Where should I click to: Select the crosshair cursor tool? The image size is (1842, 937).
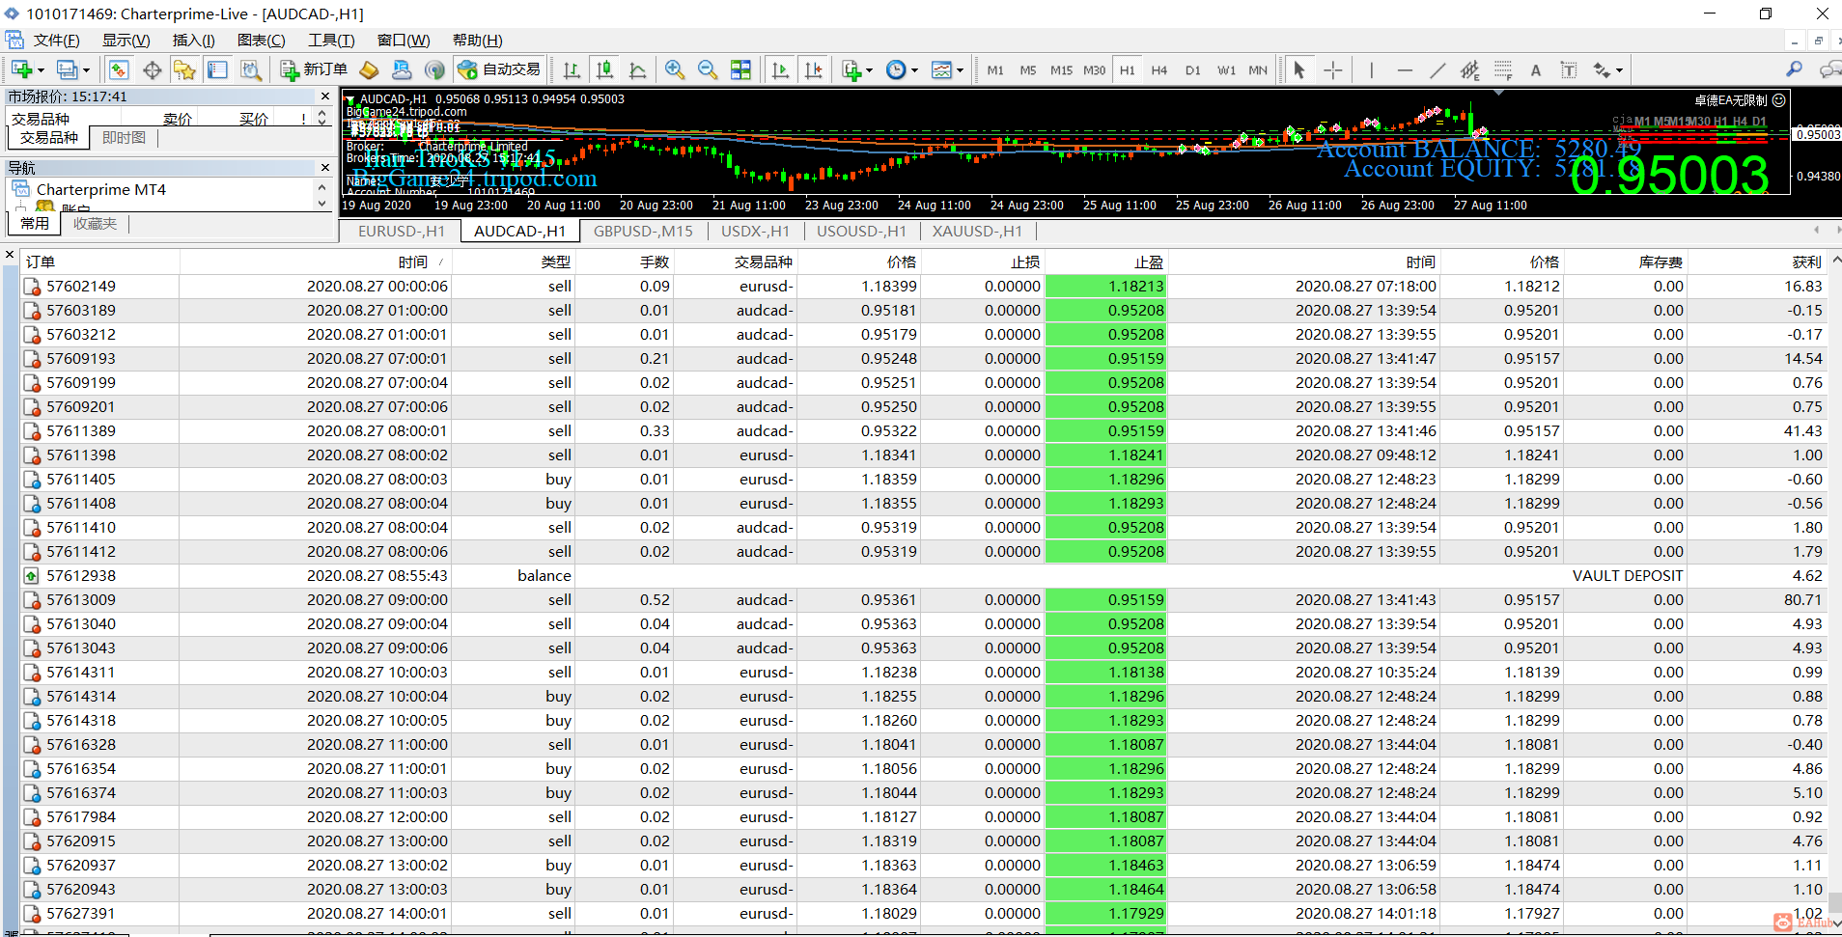point(1332,69)
